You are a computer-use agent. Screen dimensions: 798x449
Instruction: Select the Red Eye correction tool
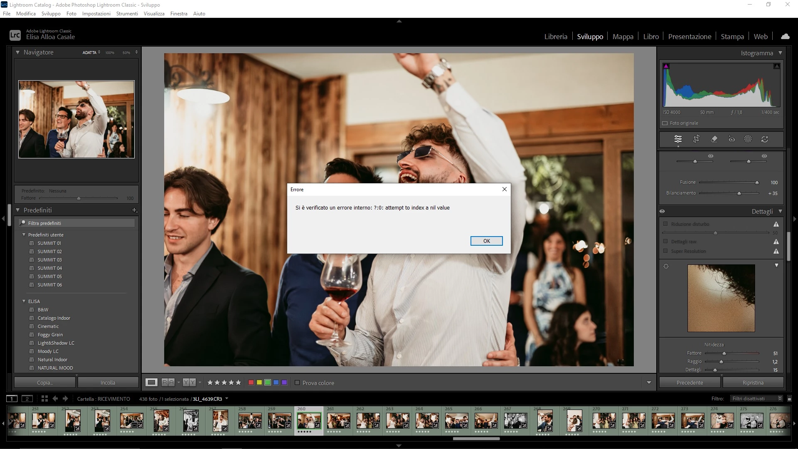pos(731,139)
